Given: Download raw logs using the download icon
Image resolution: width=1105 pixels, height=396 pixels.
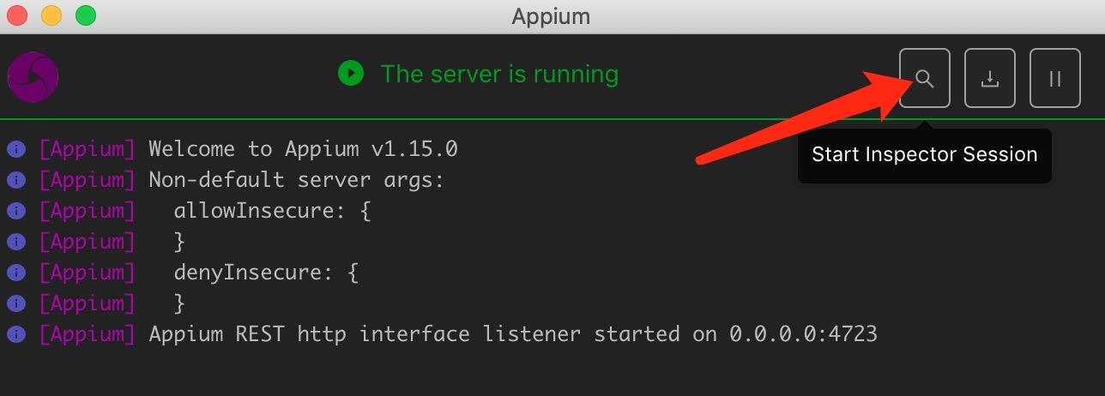Looking at the screenshot, I should coord(990,79).
